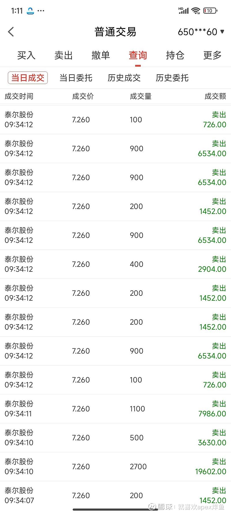Tap the 400-share trade worth 2904.00
Image resolution: width=231 pixels, height=514 pixels.
point(115,264)
